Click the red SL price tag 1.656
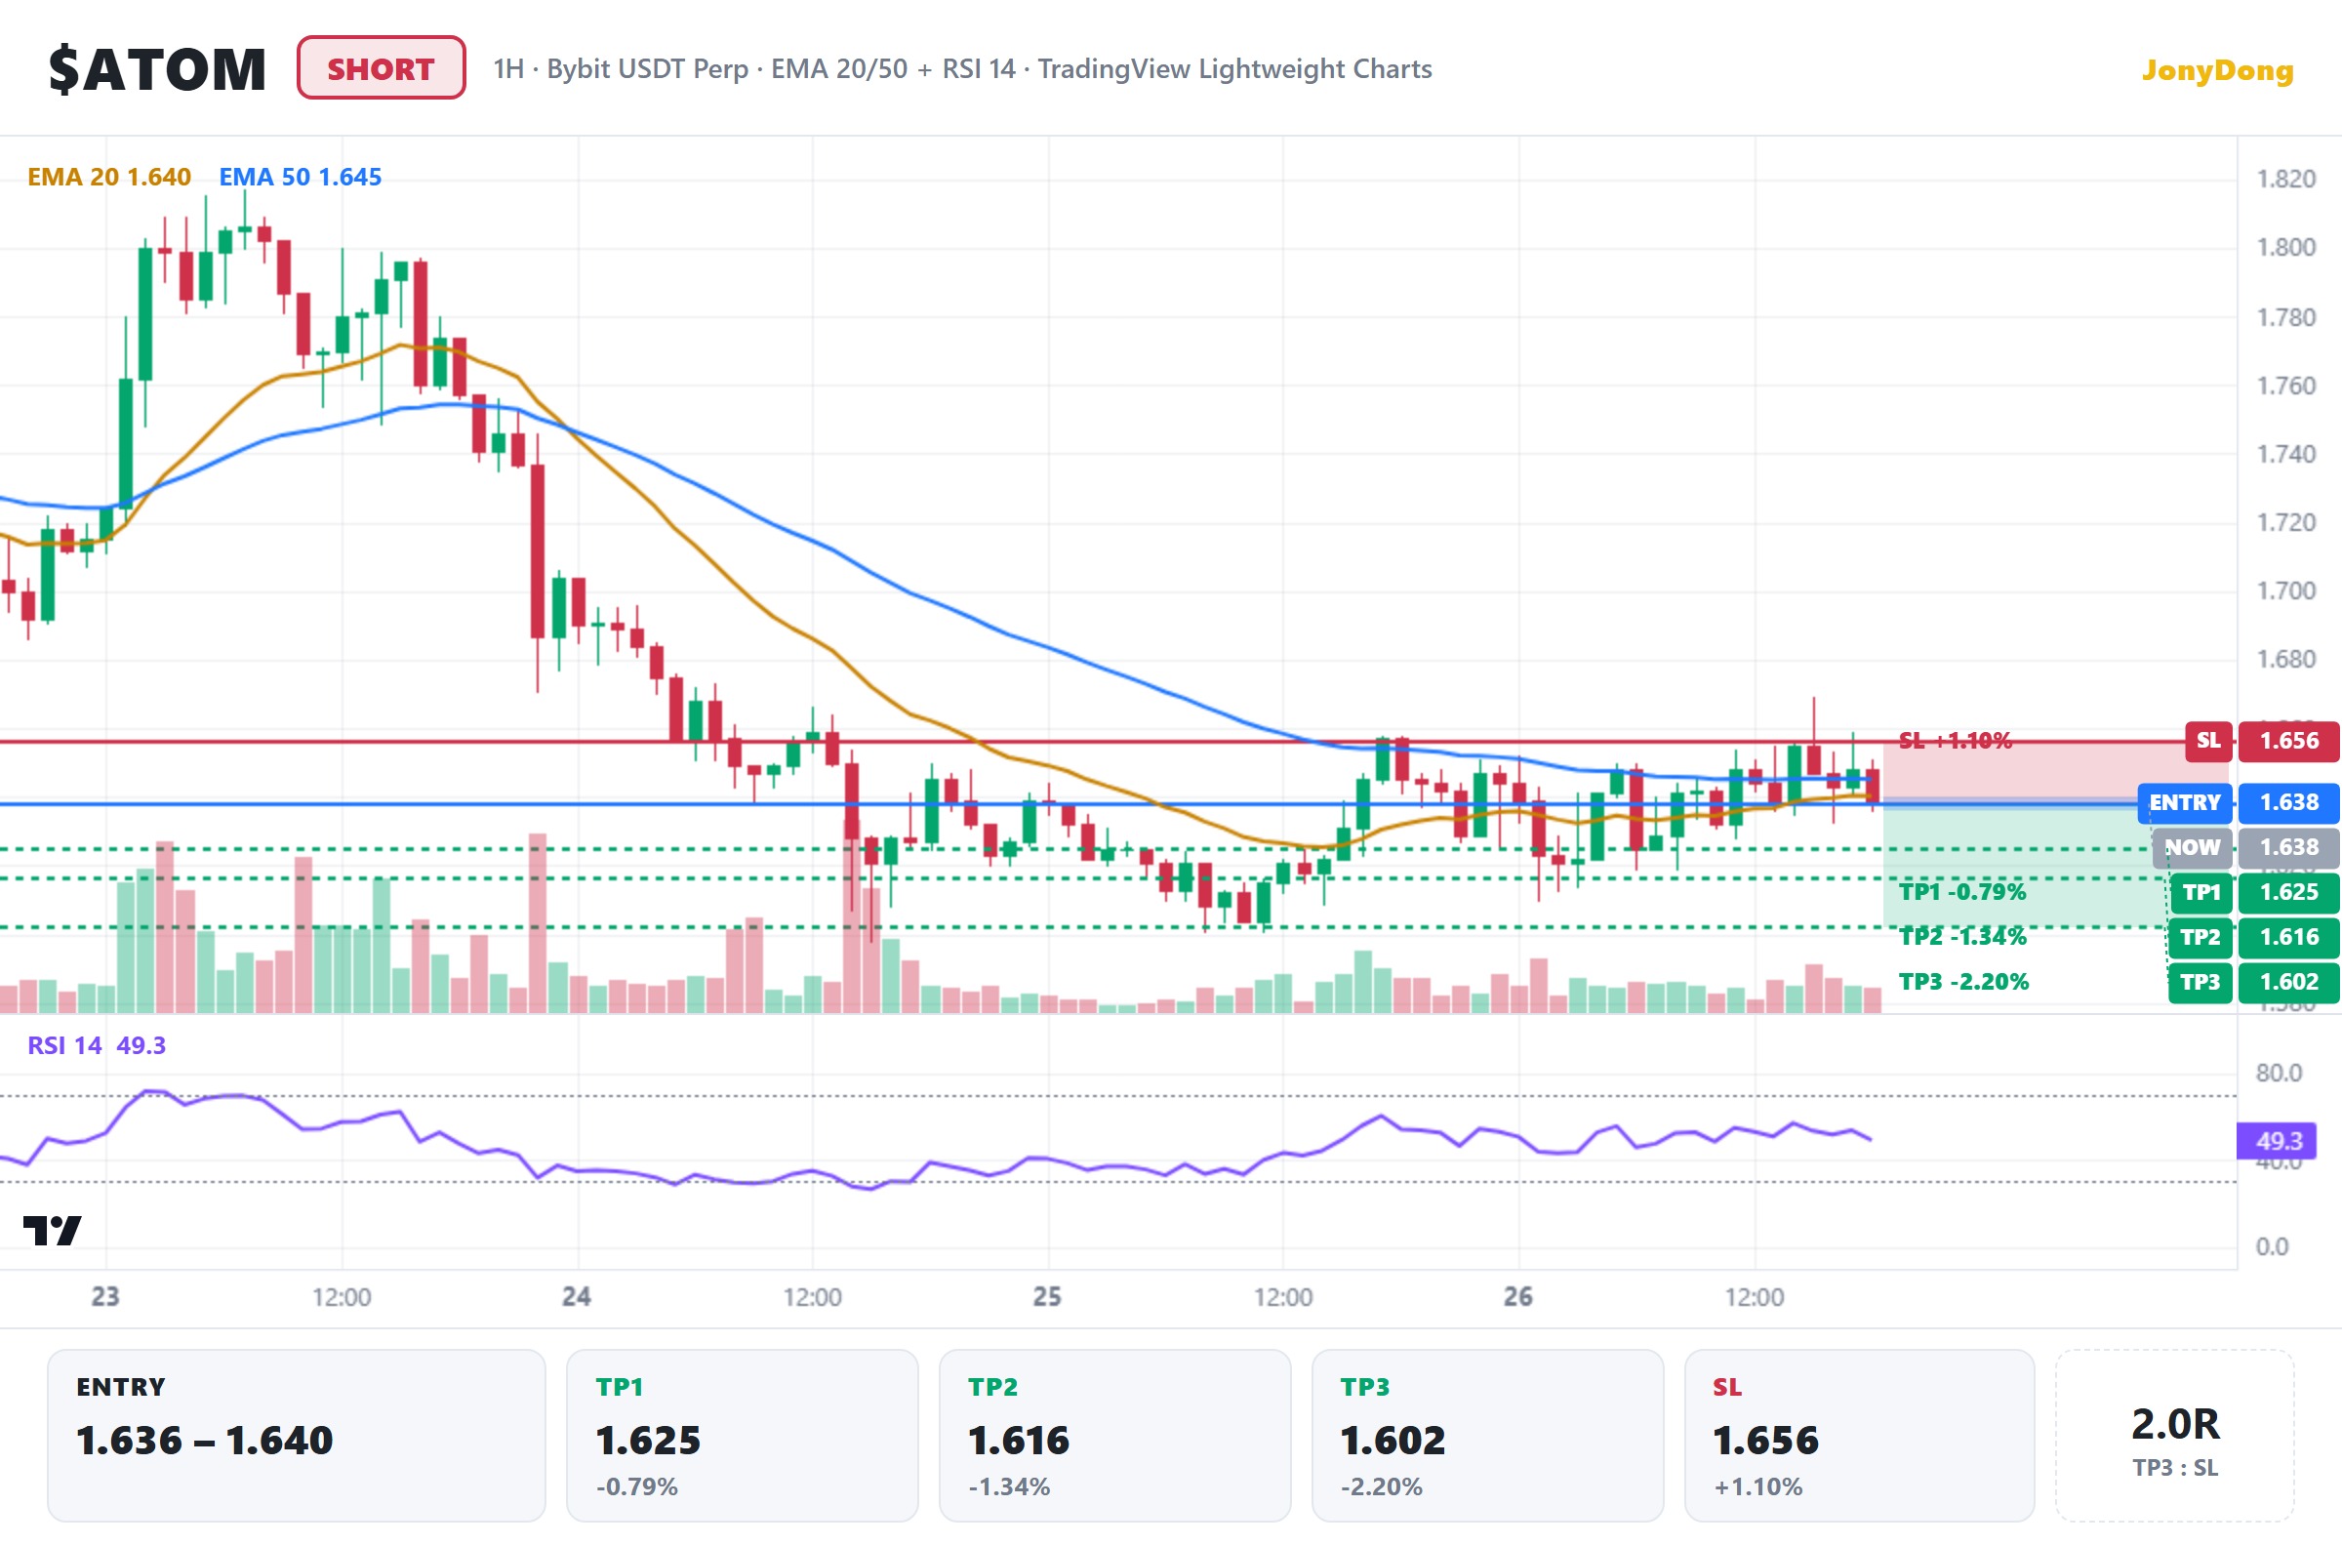The width and height of the screenshot is (2342, 1546). [x=2288, y=742]
